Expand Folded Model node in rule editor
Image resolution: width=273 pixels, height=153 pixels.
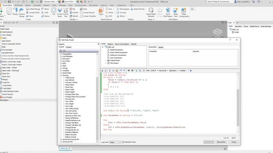click(105, 60)
